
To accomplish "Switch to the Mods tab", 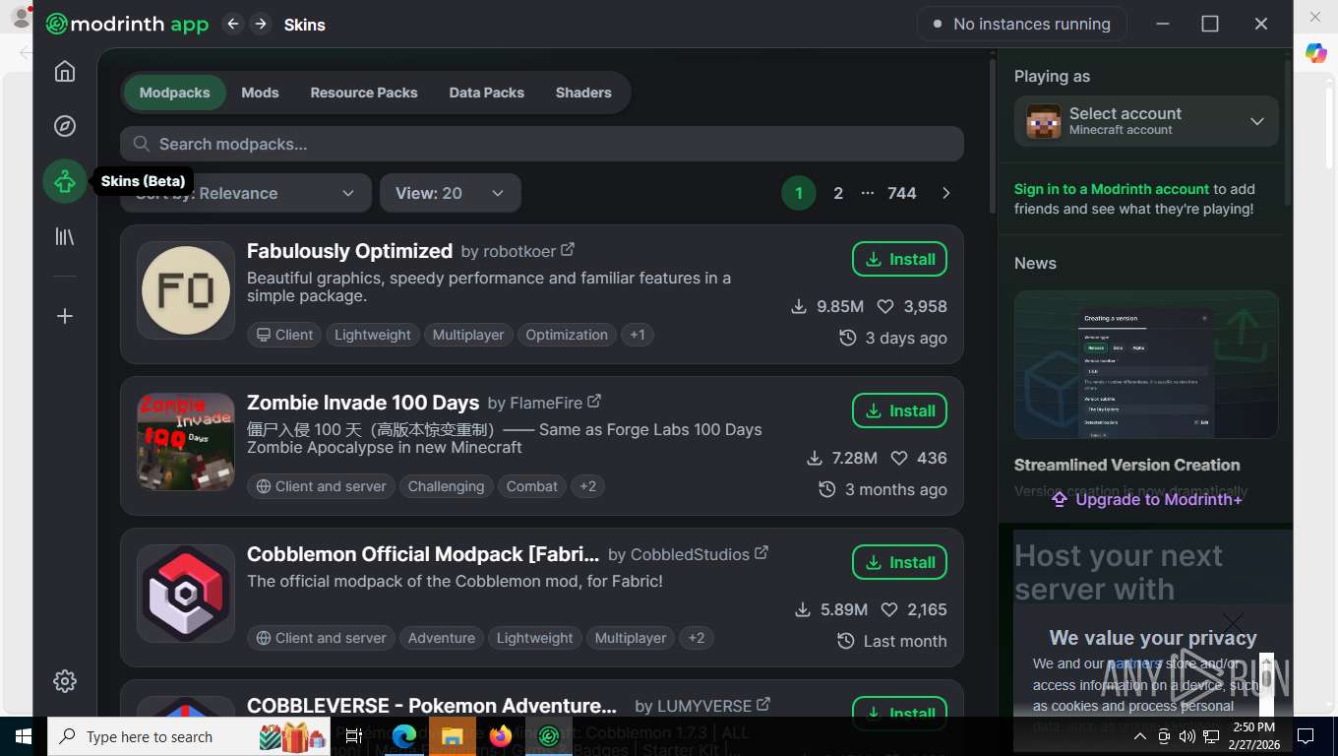I will (260, 93).
